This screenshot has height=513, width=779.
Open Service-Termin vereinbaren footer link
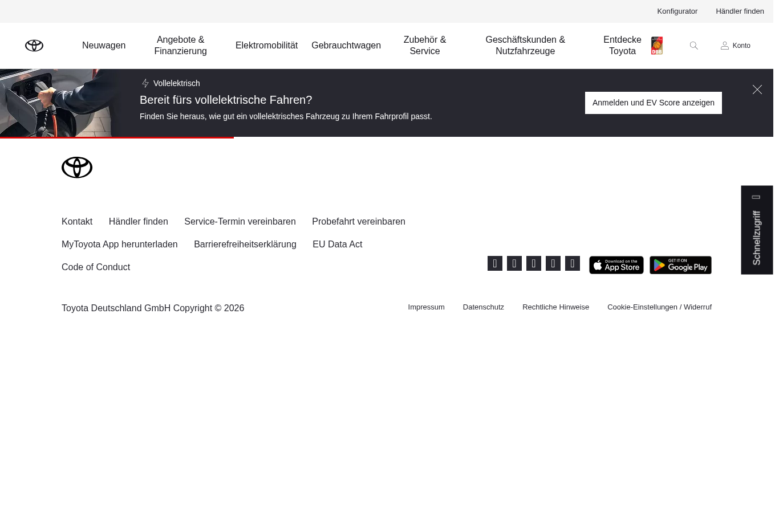pos(240,222)
